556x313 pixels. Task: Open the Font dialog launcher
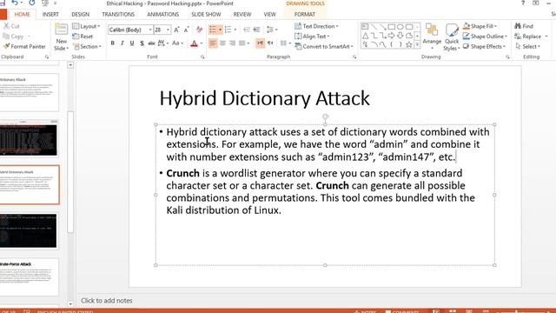202,57
